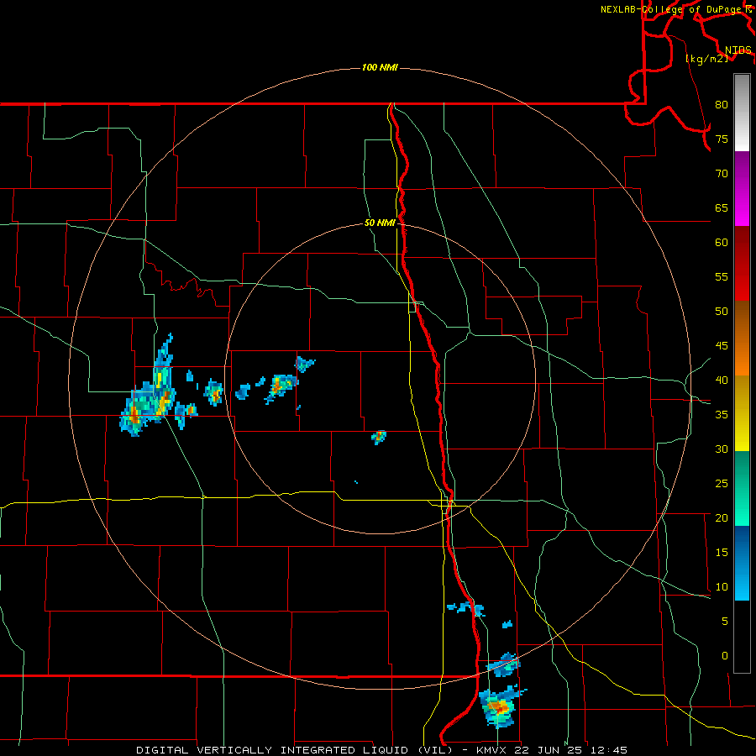Viewport: 756px width, 756px height.
Task: Click the 30 value on the color scale
Action: tap(722, 449)
